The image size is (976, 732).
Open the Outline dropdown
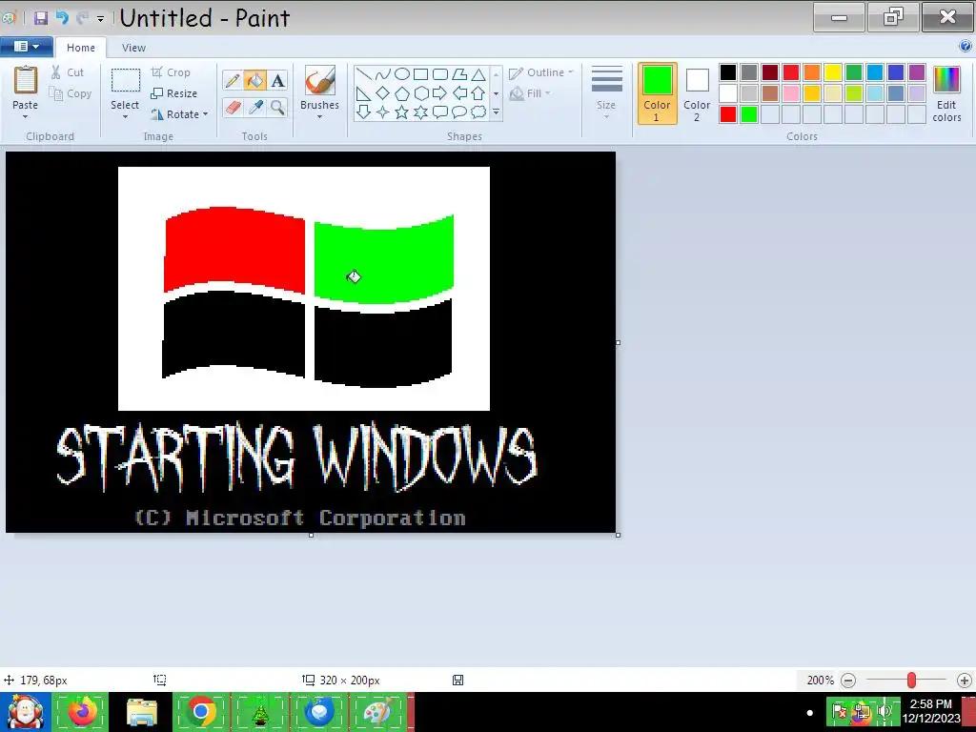pos(541,72)
